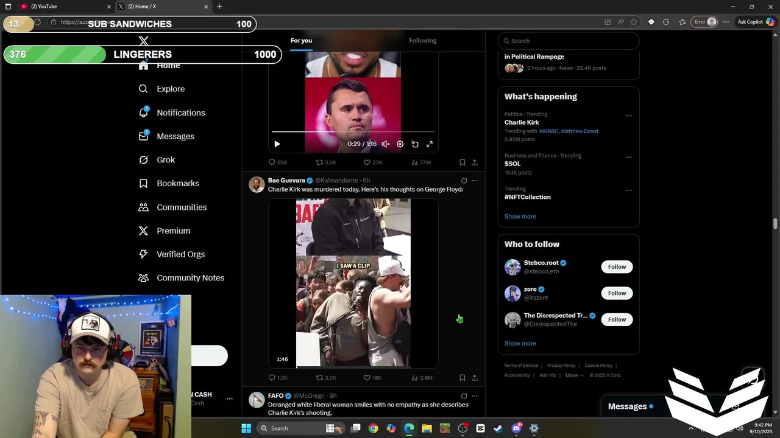Open options for $SOL trend
This screenshot has width=780, height=438.
click(629, 157)
